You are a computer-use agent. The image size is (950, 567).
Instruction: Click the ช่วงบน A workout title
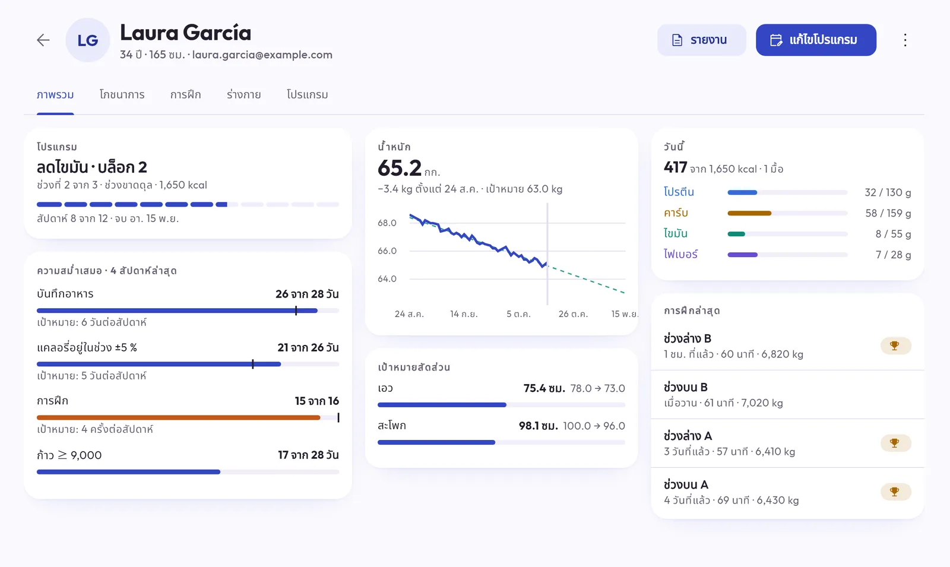(x=686, y=484)
